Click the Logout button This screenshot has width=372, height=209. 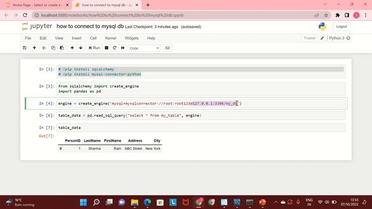(x=342, y=27)
